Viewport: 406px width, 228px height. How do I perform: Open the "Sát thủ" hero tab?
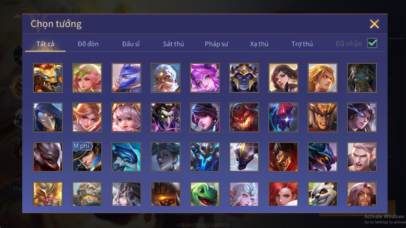[x=174, y=44]
